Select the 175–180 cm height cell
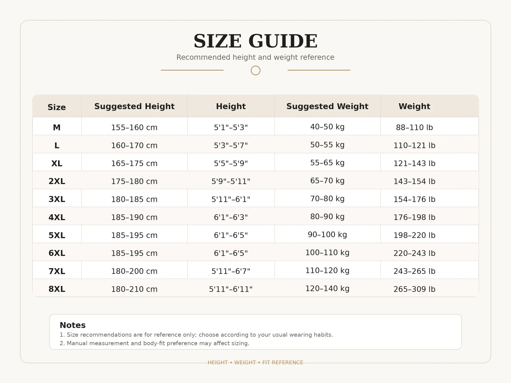 (x=134, y=181)
